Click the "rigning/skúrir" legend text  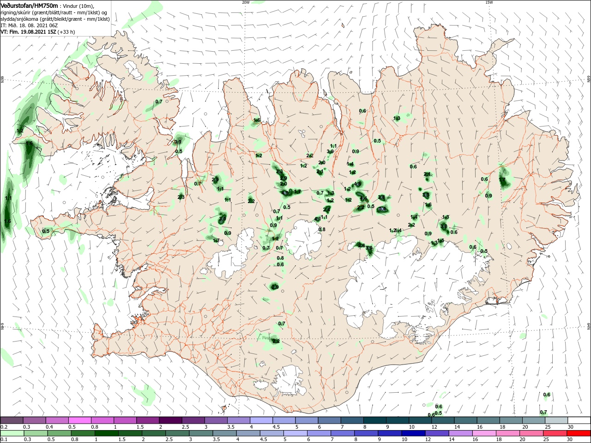point(16,12)
